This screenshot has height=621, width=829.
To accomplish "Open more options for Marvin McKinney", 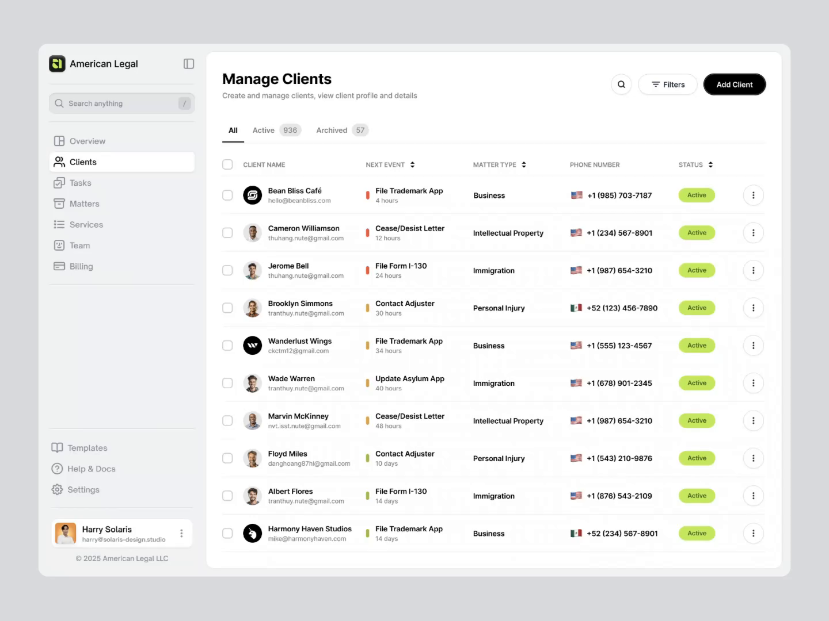I will [x=753, y=421].
